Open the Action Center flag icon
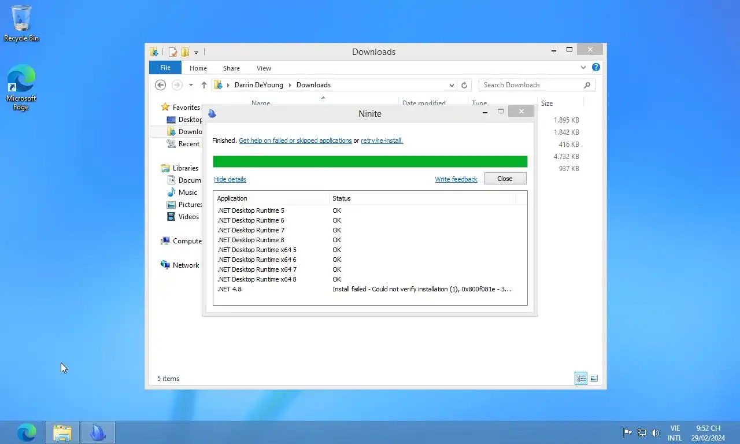 click(x=627, y=432)
